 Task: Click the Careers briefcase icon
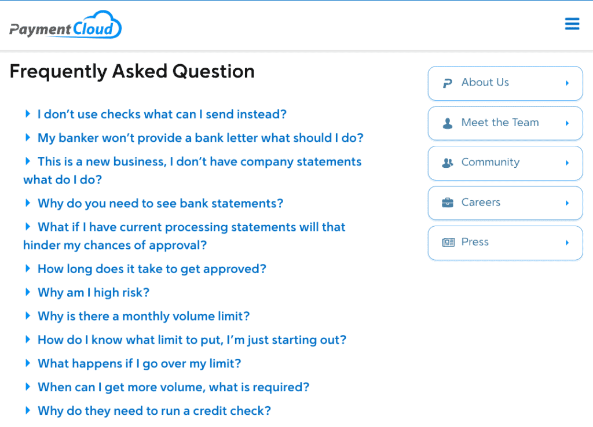[x=447, y=203]
